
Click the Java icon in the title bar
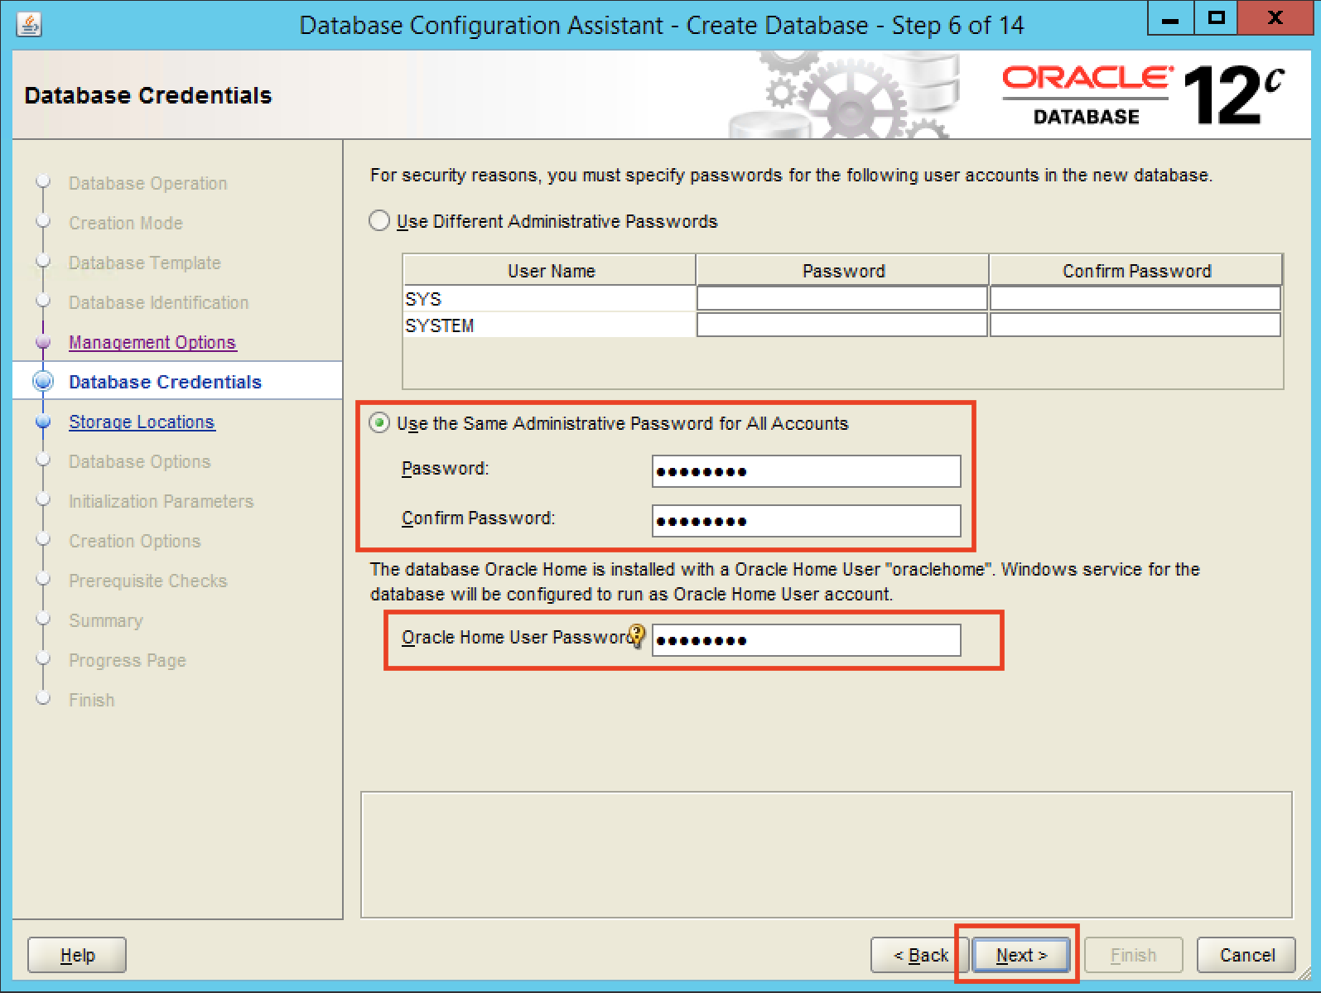(29, 25)
